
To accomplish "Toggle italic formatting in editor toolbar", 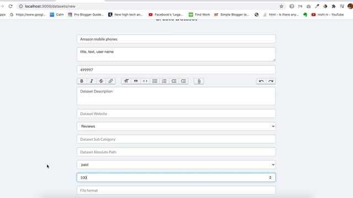I will pos(92,81).
